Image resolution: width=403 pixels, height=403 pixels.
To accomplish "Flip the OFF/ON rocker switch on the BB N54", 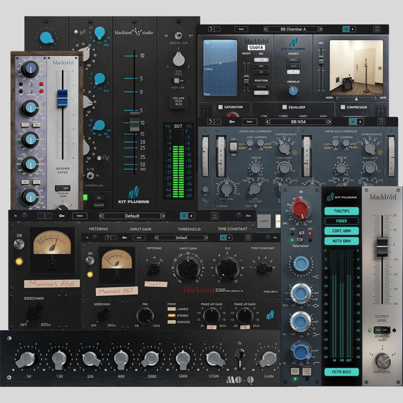I will pos(233,147).
